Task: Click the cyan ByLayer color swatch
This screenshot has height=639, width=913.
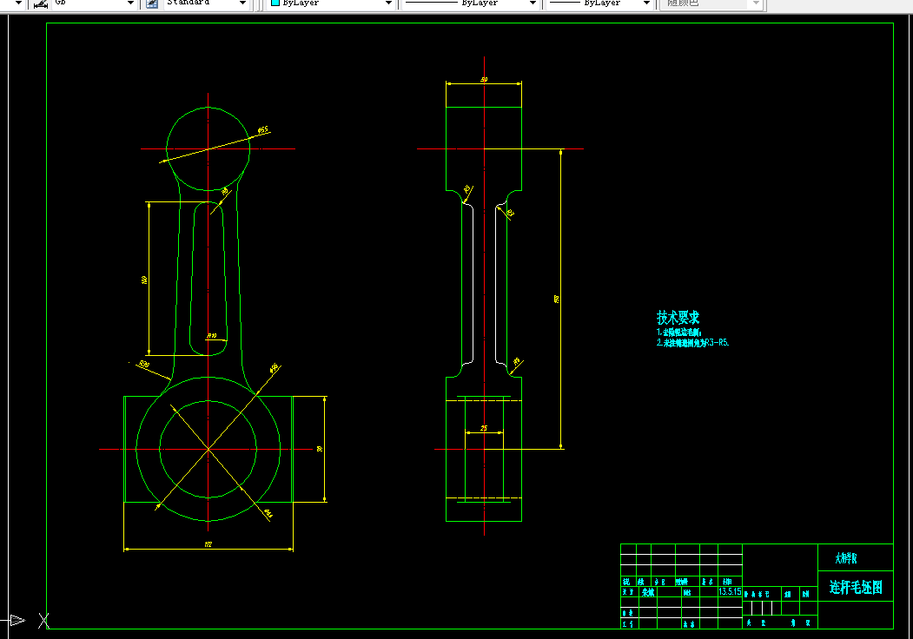Action: coord(276,3)
